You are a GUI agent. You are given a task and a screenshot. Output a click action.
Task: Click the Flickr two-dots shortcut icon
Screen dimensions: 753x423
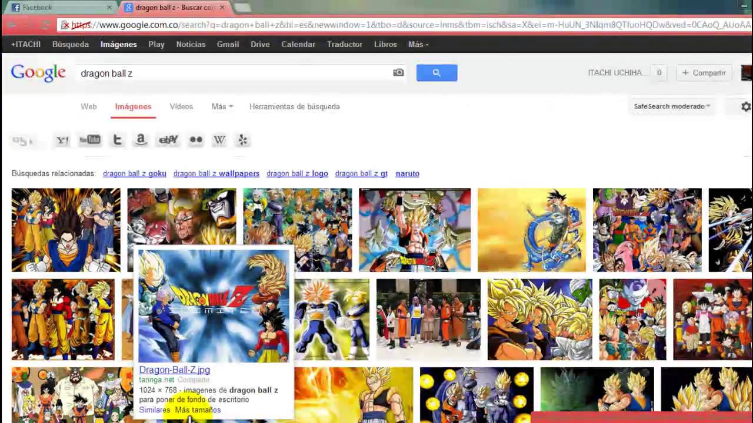tap(196, 140)
